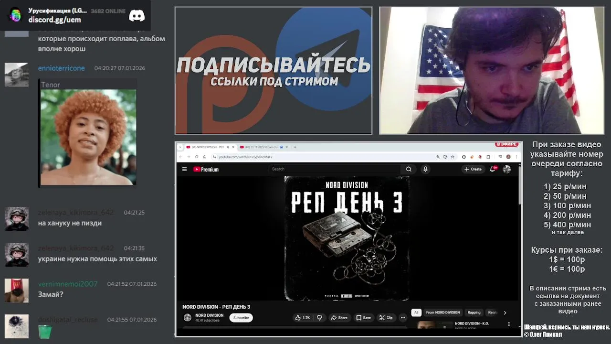This screenshot has height=344, width=611.
Task: Save the video to a playlist
Action: coord(364,318)
